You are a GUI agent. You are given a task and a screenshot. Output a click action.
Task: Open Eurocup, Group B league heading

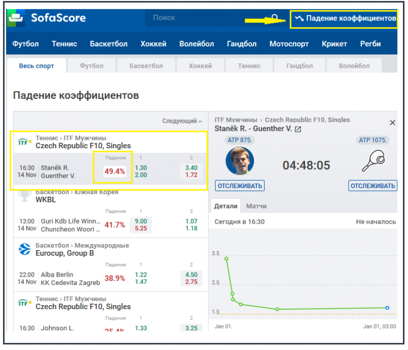(x=65, y=253)
